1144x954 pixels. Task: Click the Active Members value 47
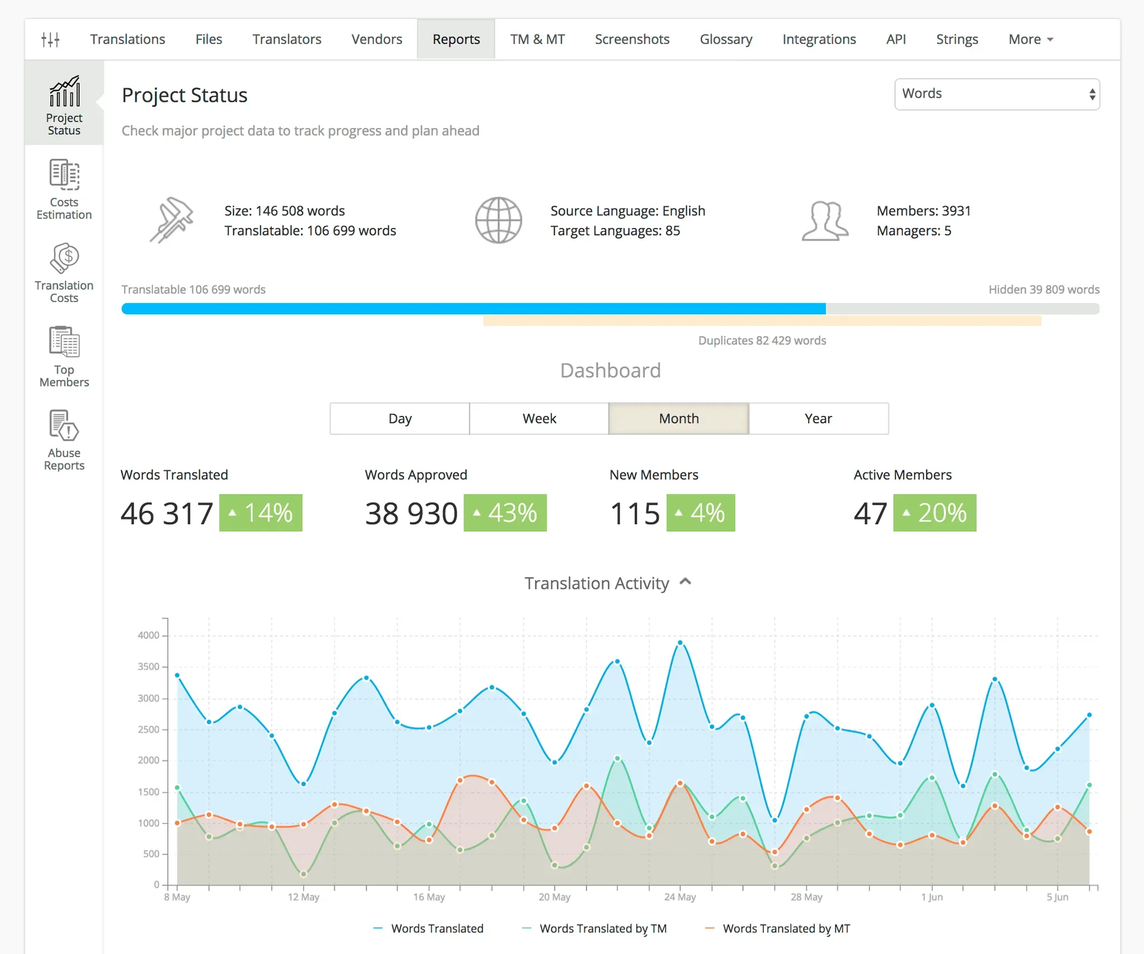click(871, 514)
